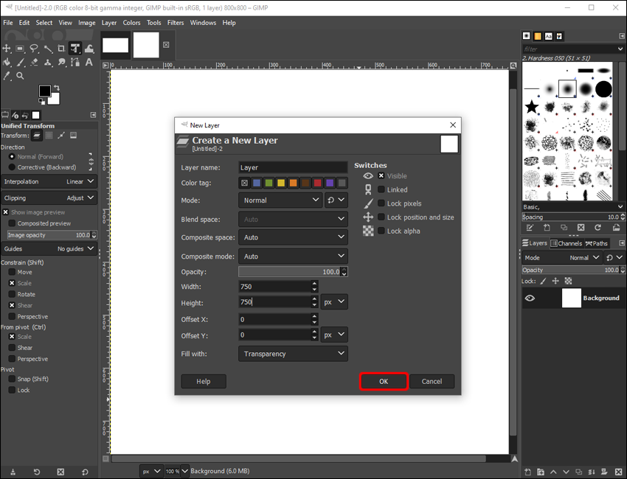This screenshot has width=627, height=479.
Task: Select the blue color tag
Action: click(x=257, y=183)
